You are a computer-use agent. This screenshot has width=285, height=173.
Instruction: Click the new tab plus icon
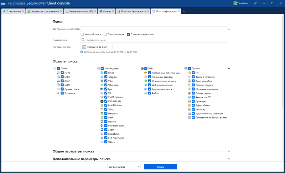pyautogui.click(x=184, y=11)
